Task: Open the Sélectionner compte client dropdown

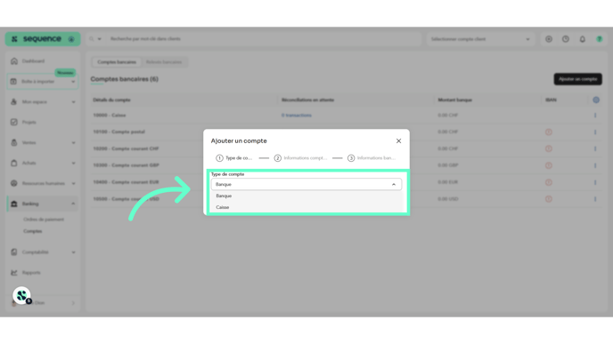Action: click(x=480, y=39)
